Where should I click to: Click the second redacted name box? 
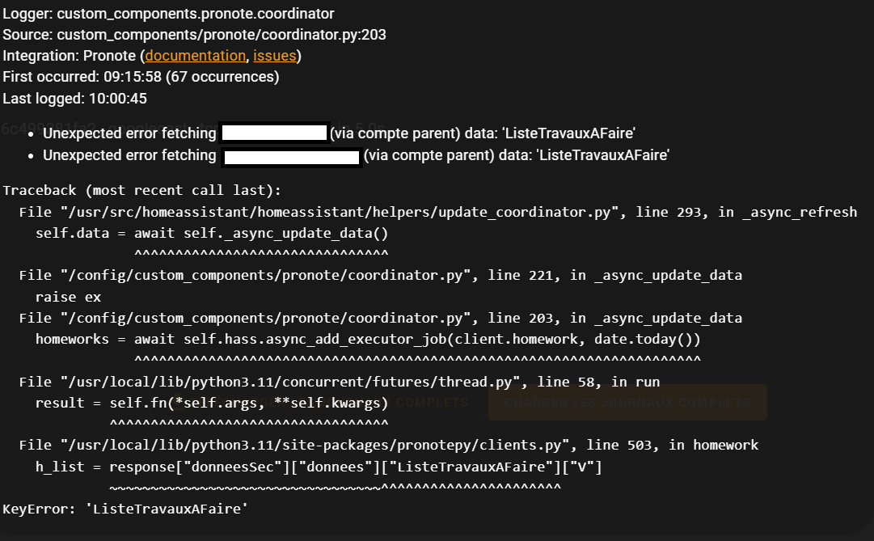point(291,155)
